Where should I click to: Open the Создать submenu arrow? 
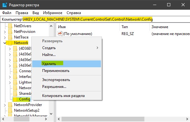click(x=97, y=48)
